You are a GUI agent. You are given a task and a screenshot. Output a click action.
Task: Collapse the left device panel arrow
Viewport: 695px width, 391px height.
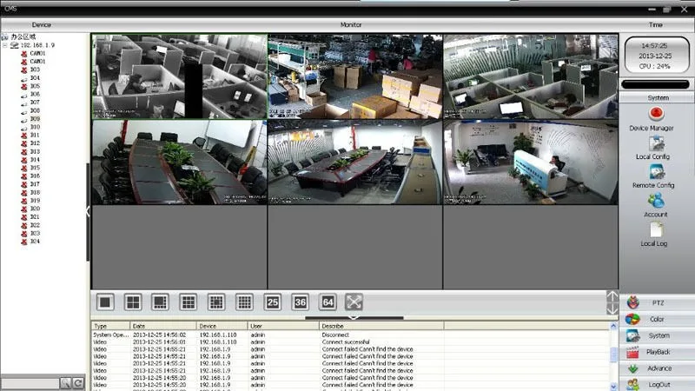tap(88, 212)
